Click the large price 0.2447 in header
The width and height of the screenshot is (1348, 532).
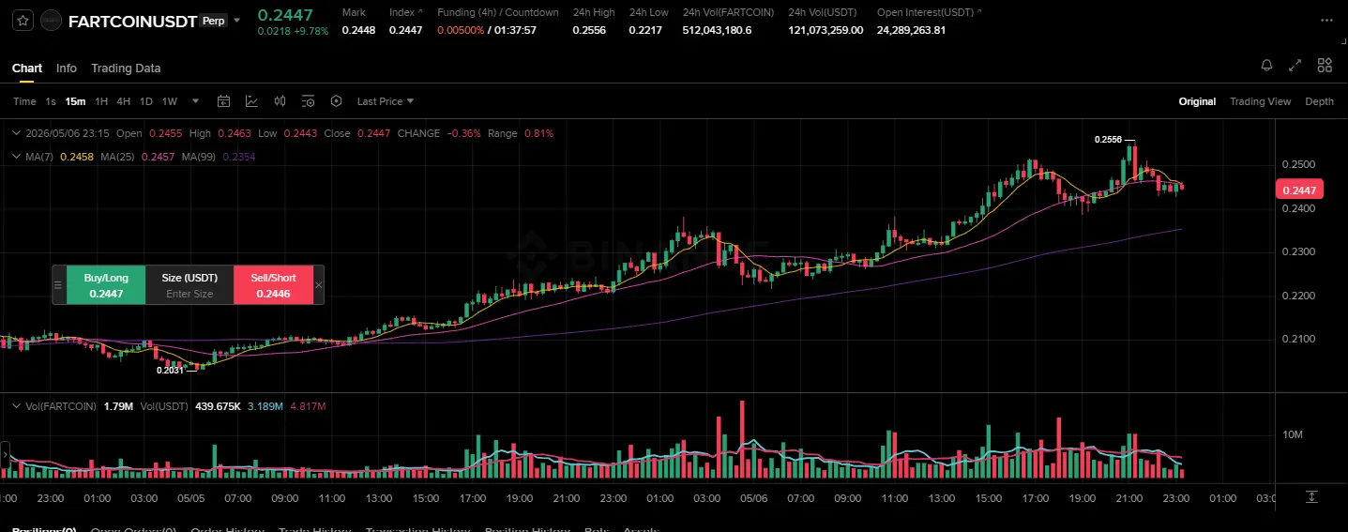[285, 14]
